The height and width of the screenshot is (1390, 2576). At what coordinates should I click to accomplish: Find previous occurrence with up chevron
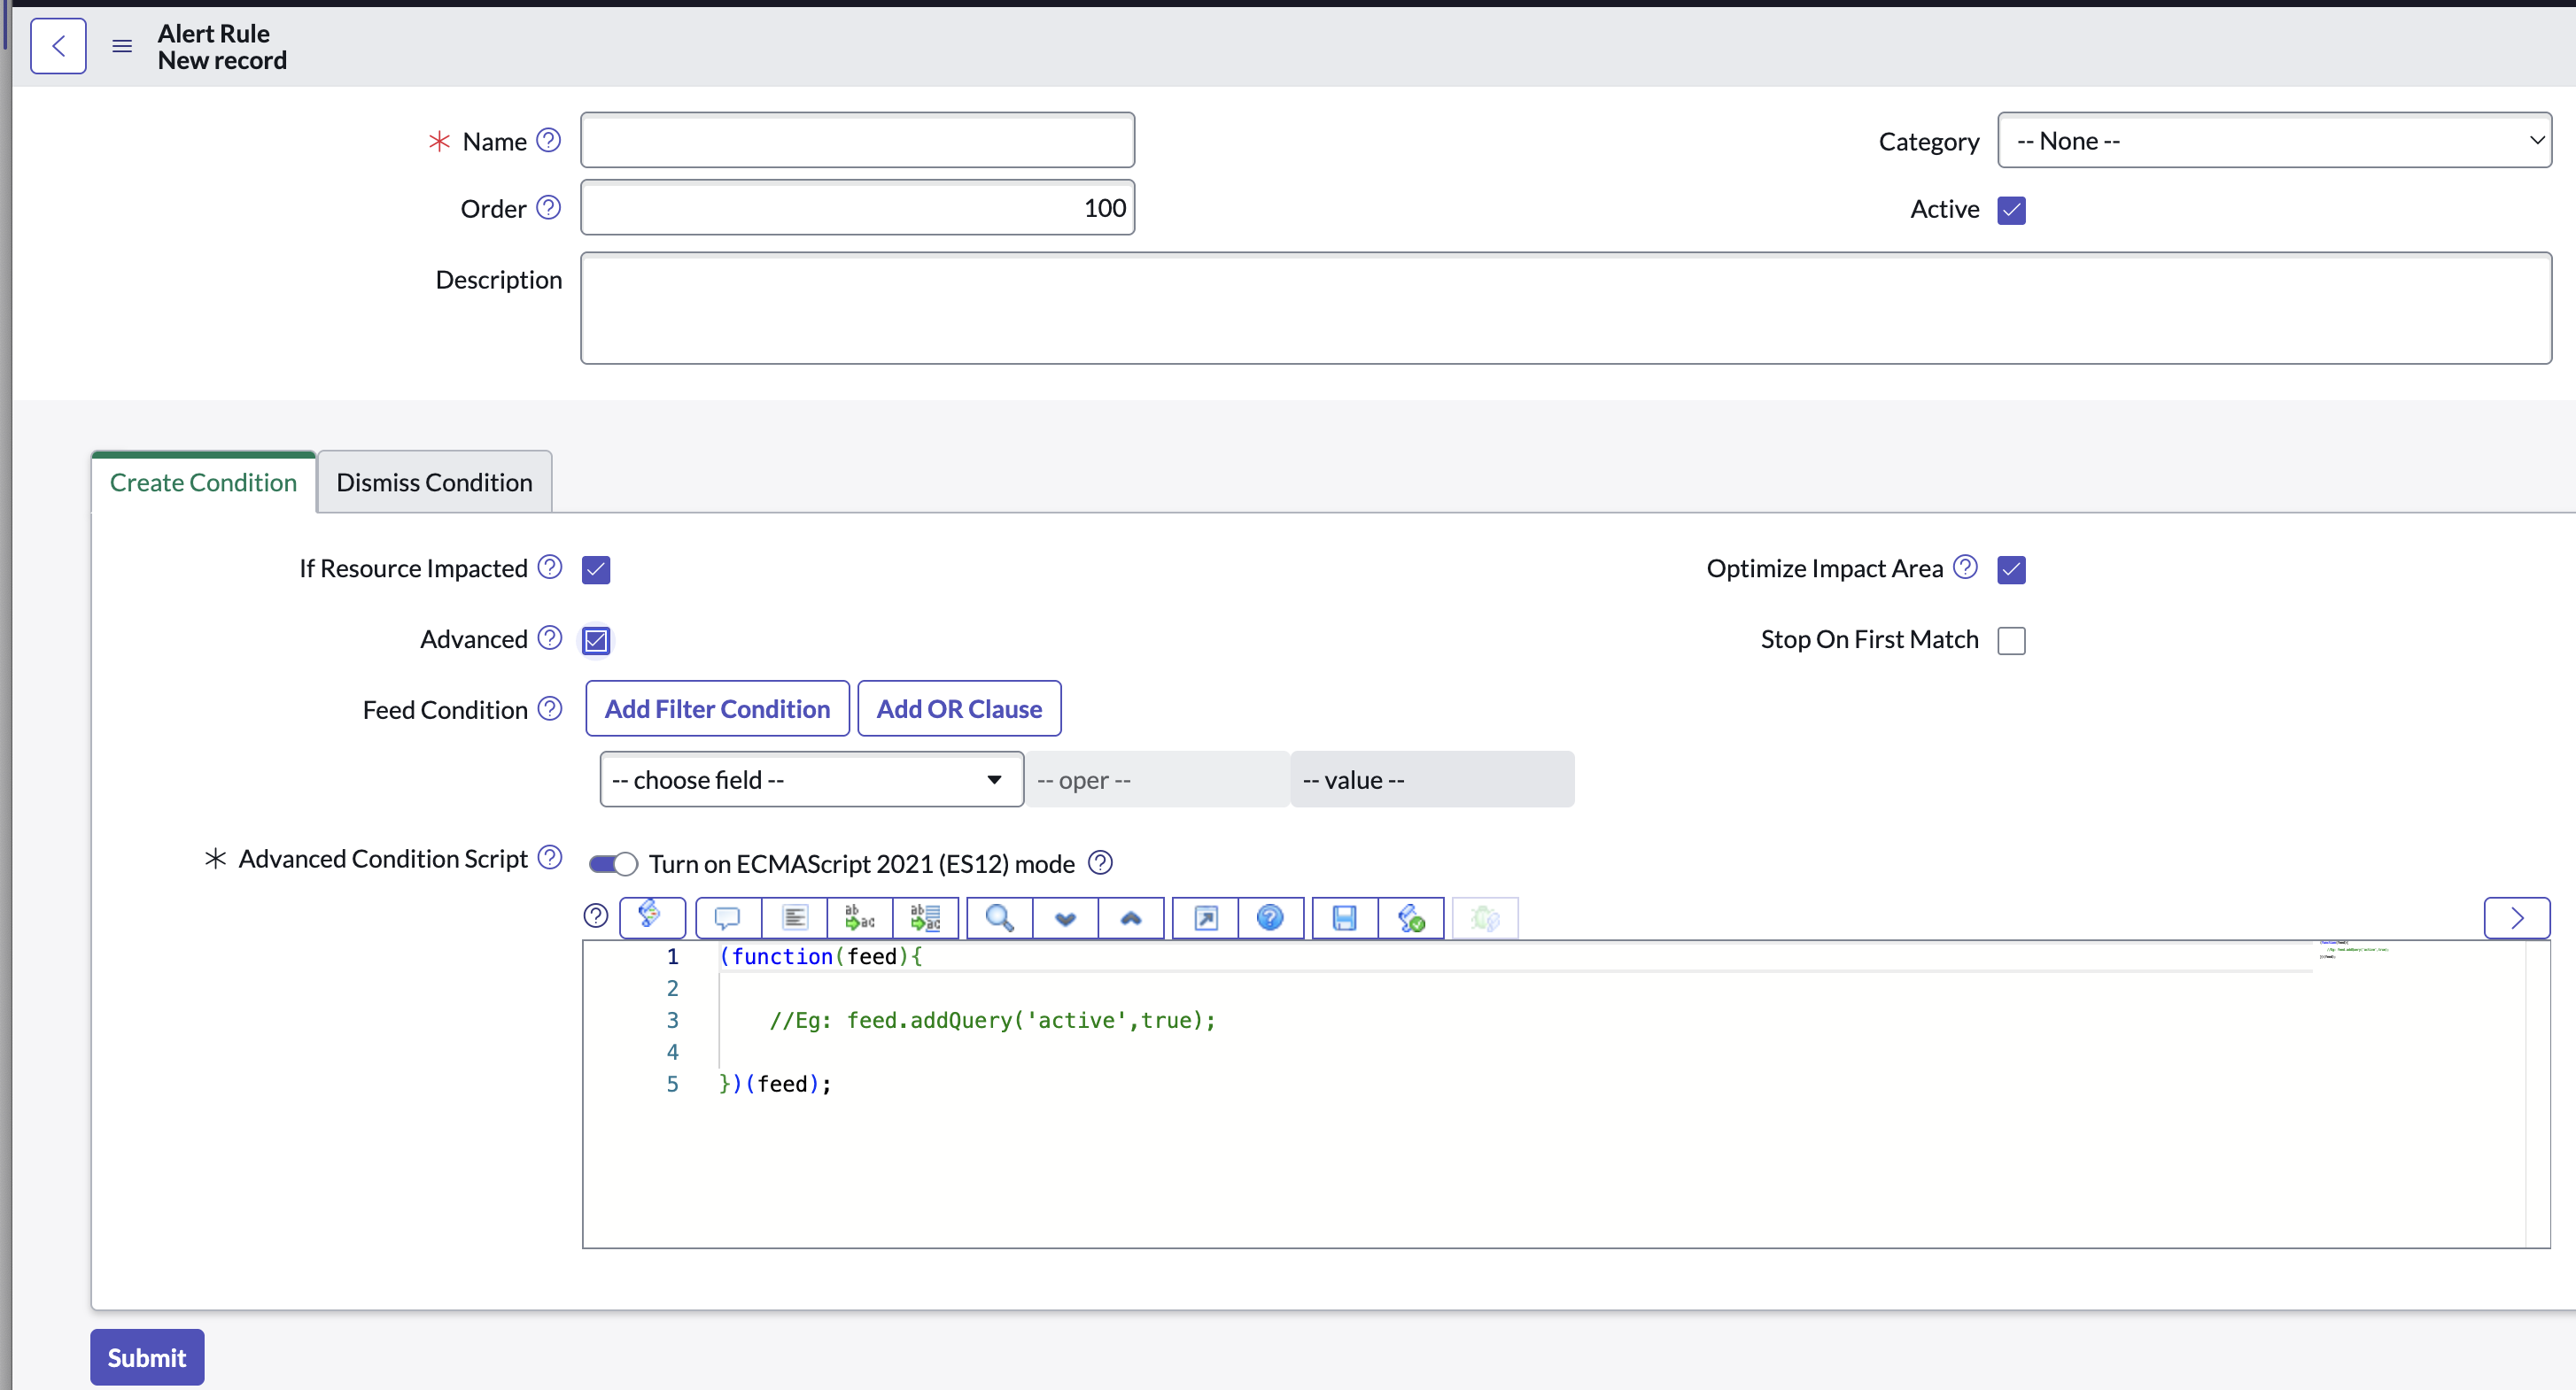1131,917
